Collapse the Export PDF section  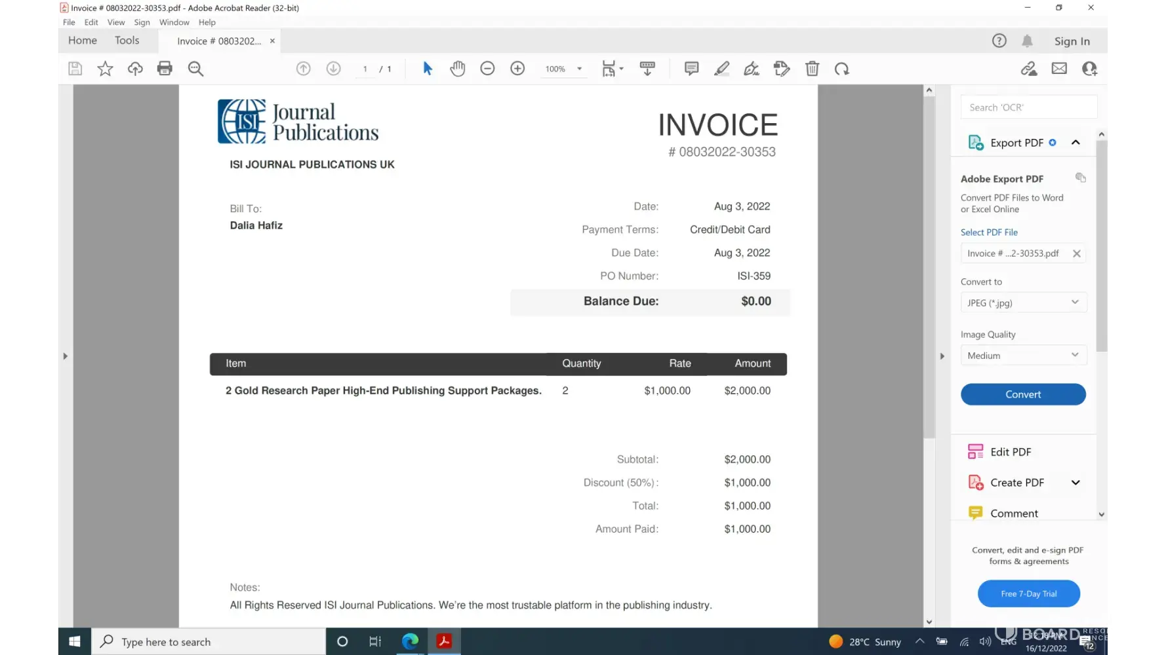coord(1076,143)
